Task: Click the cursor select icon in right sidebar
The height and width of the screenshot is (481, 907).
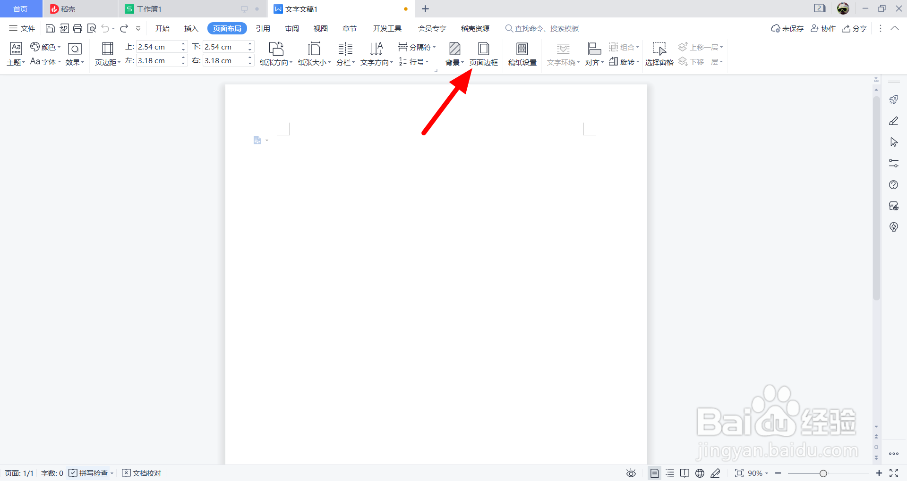Action: coord(894,142)
